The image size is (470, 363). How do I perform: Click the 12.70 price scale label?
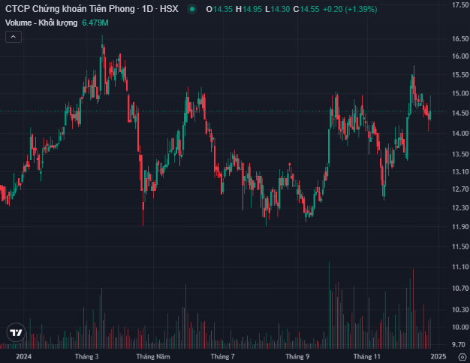coord(460,189)
